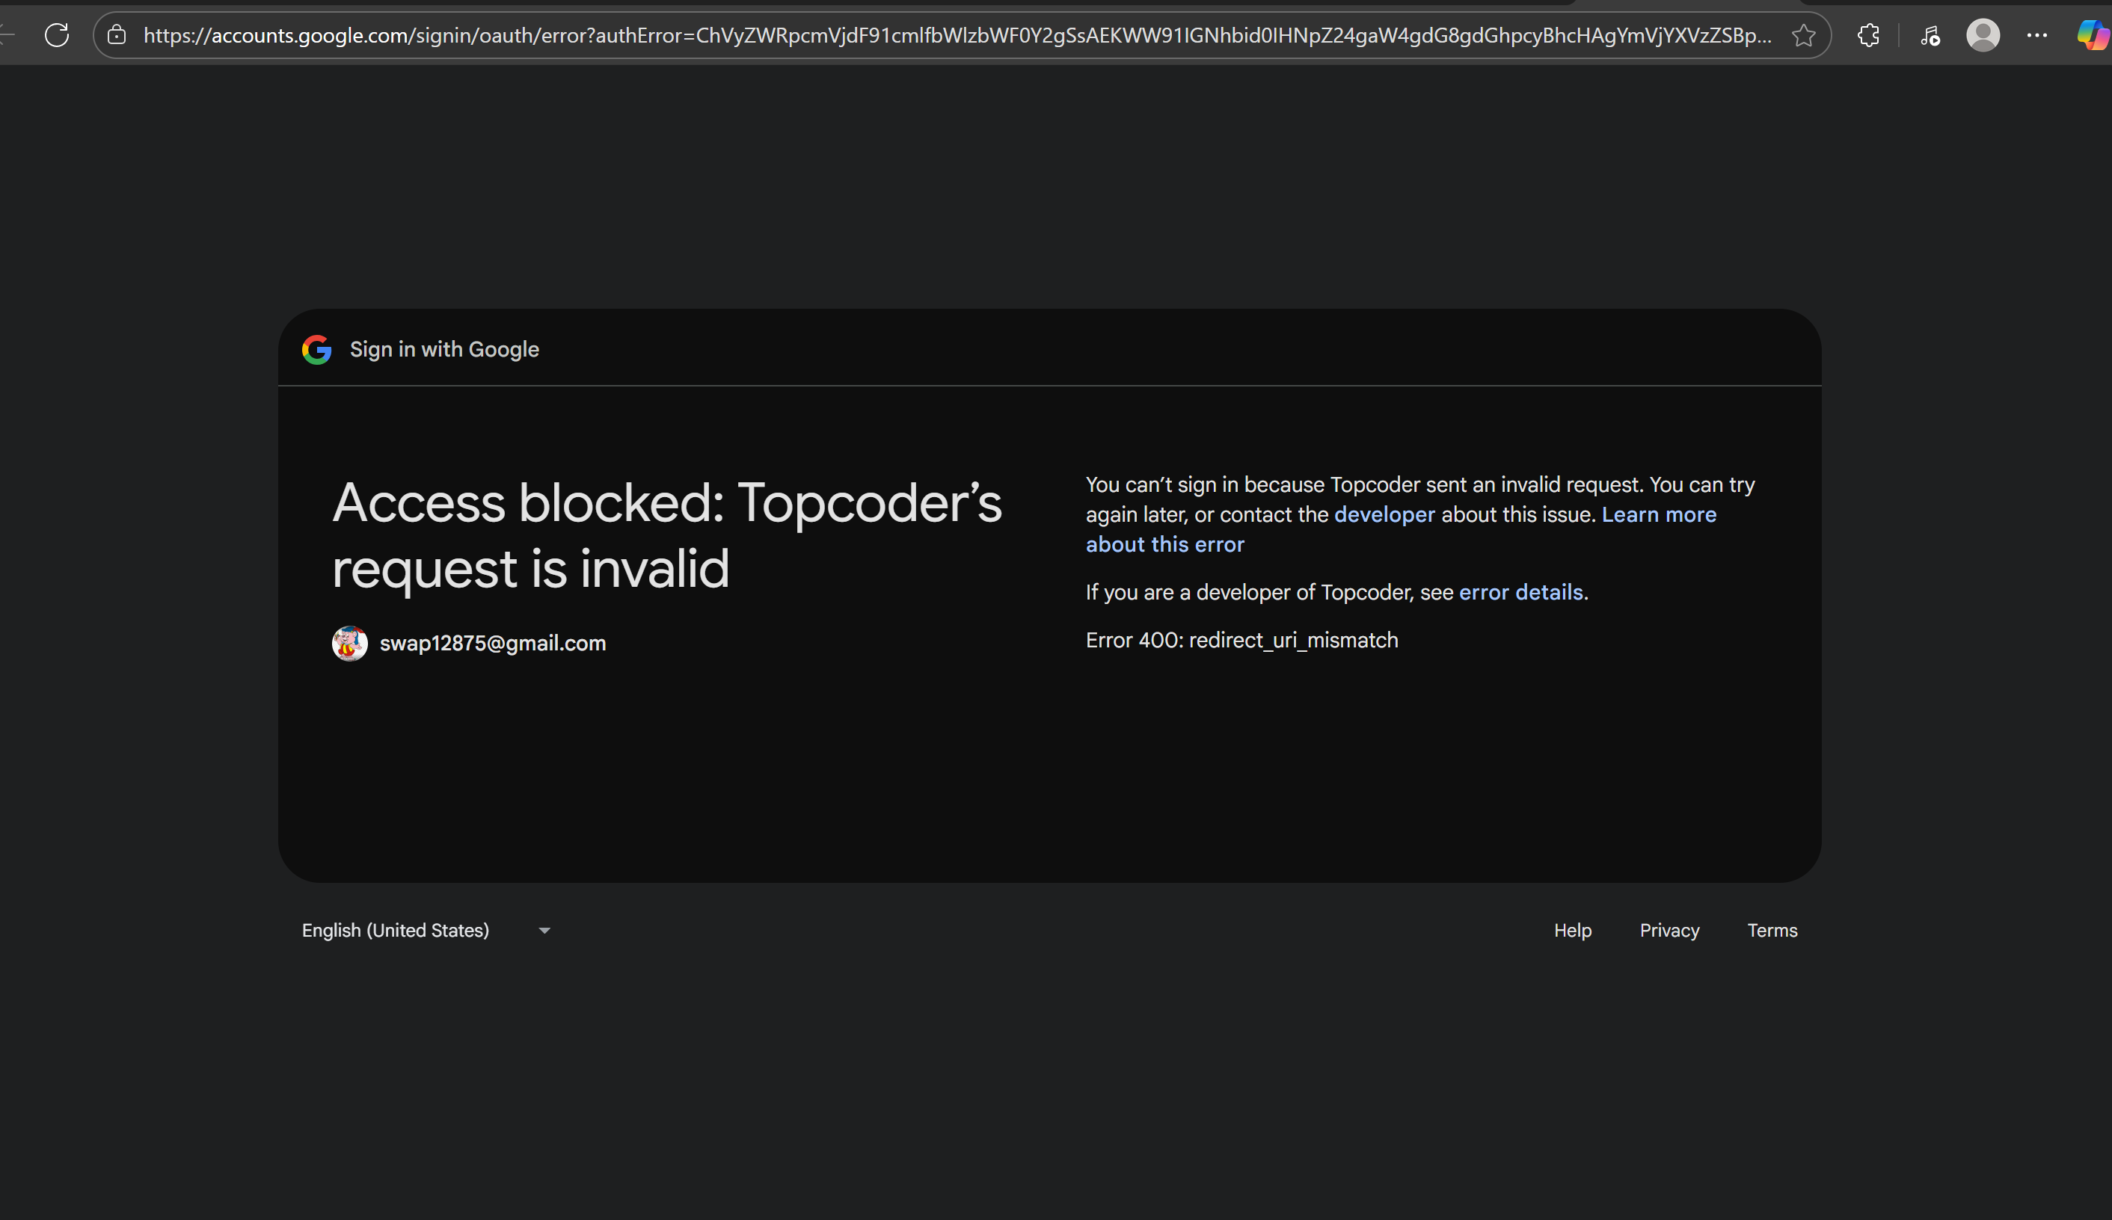Viewport: 2112px width, 1220px height.
Task: Open the Help footer link
Action: [1572, 930]
